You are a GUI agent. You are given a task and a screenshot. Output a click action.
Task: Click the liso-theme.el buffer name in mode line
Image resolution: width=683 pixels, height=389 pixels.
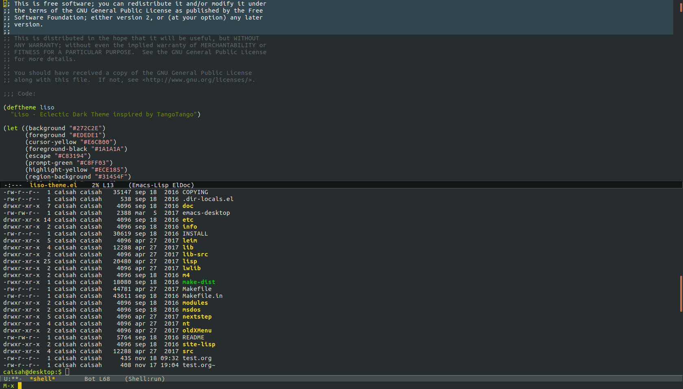click(x=53, y=185)
